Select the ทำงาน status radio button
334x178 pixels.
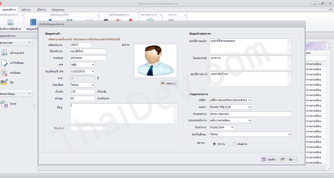tap(214, 144)
